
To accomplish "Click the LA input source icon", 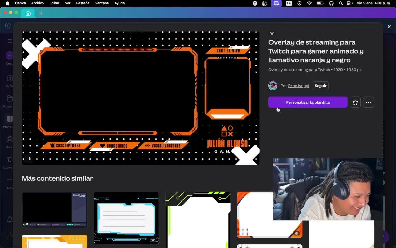I will click(x=289, y=3).
